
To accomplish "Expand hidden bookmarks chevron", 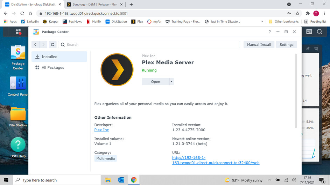I will pyautogui.click(x=262, y=21).
